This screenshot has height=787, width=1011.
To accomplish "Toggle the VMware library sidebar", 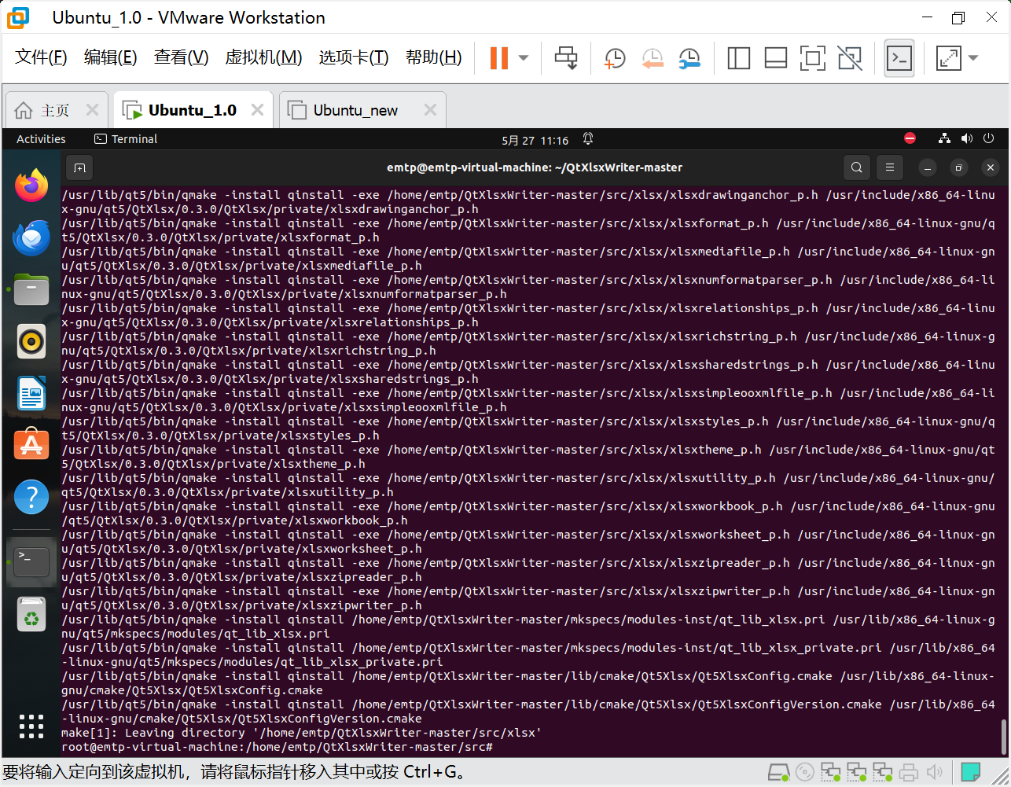I will coord(738,57).
